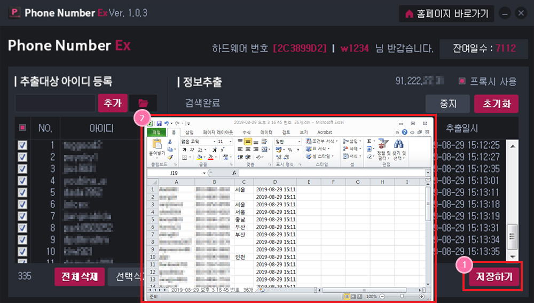Image resolution: width=534 pixels, height=303 pixels.
Task: Click the 저장하기 button
Action: tap(494, 276)
